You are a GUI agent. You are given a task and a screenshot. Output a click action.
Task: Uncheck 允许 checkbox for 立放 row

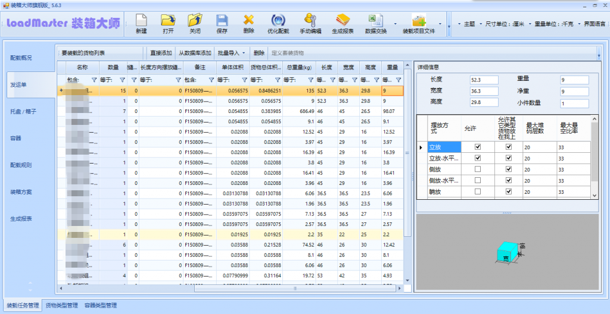477,146
